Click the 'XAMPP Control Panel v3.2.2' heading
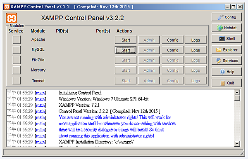The image size is (248, 159). (82, 18)
